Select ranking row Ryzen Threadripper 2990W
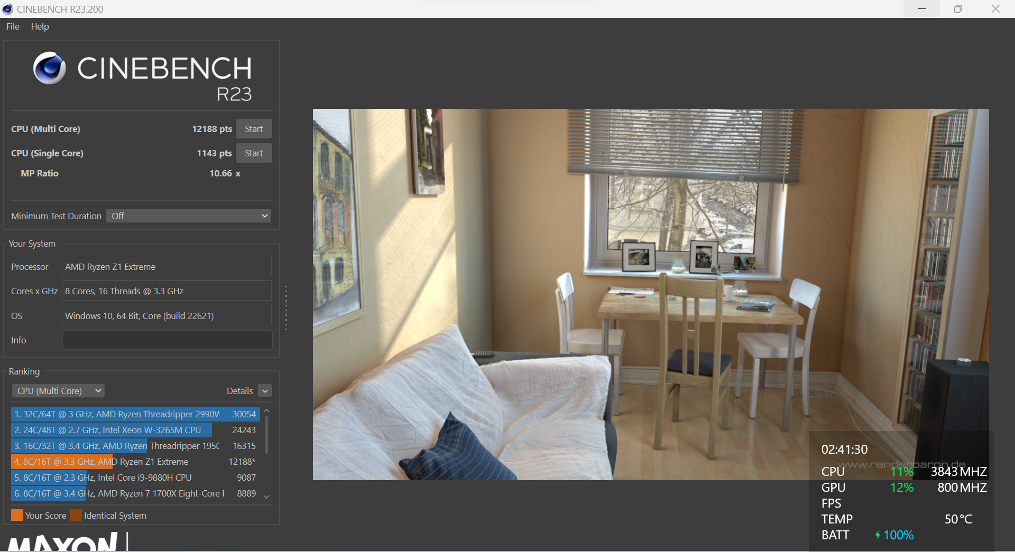 point(135,414)
